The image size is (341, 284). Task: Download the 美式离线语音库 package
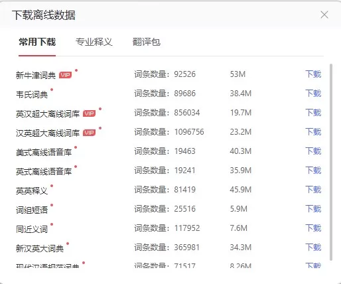(313, 151)
